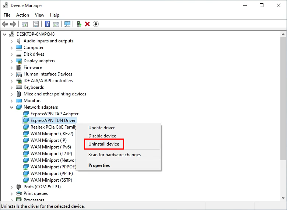Select WAN Miniport (PPPOE)
Screen dimensions: 287x210
coord(53,167)
